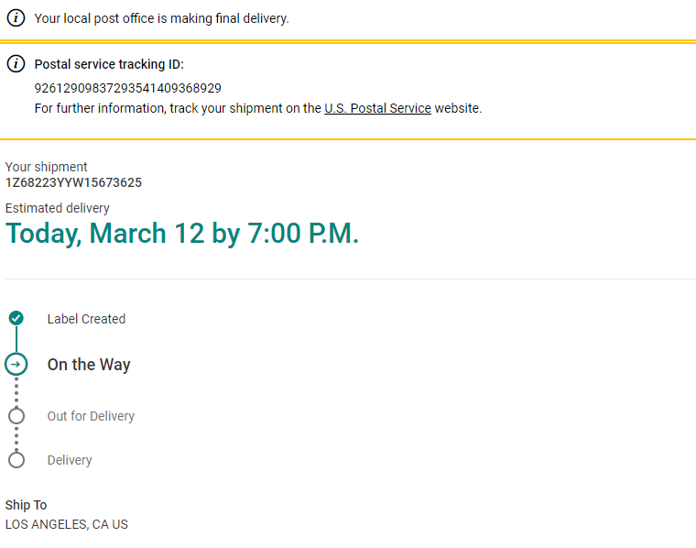Click the 'Estimated delivery' label
Screen dimensions: 696x548
click(57, 208)
